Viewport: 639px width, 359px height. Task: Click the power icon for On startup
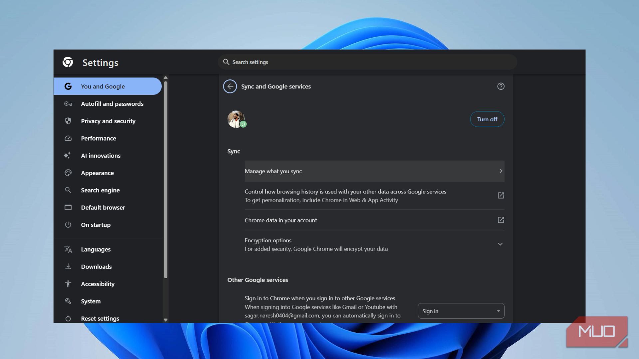tap(68, 225)
